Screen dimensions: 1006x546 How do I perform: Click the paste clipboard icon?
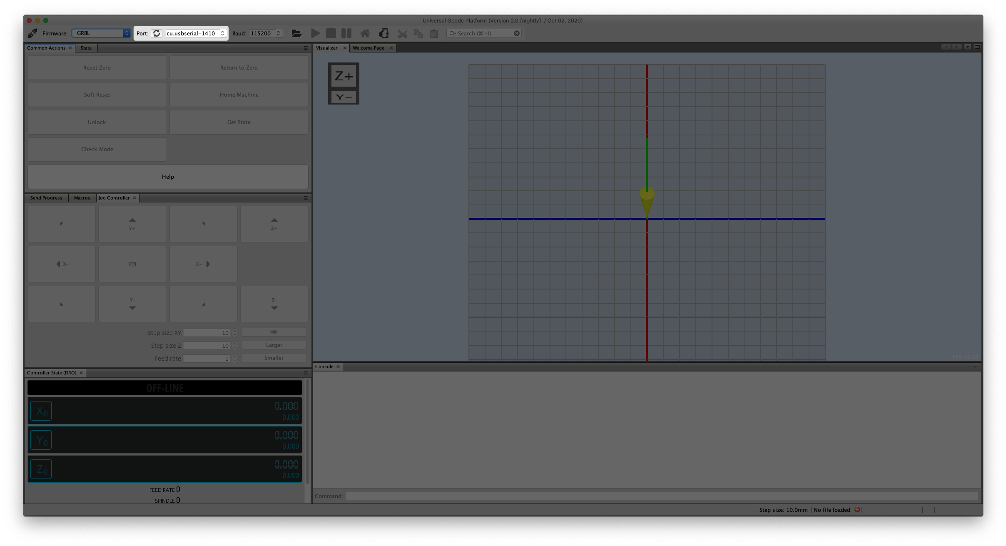(433, 34)
